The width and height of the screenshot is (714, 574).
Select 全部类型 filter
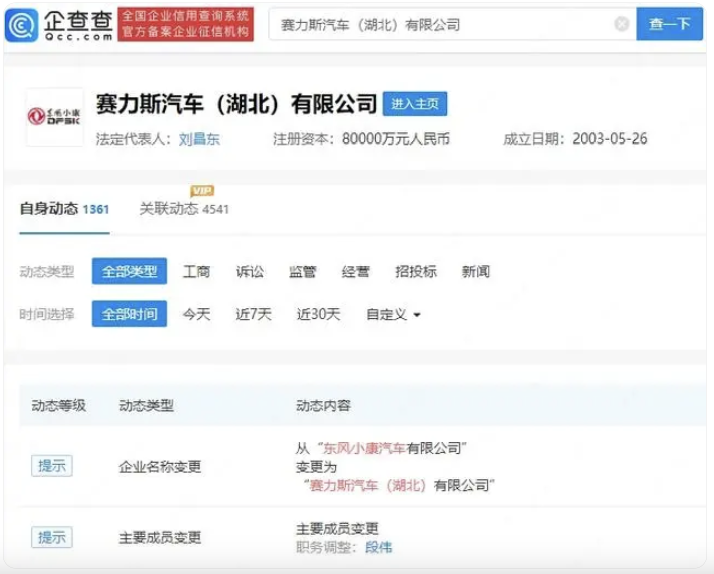[130, 271]
